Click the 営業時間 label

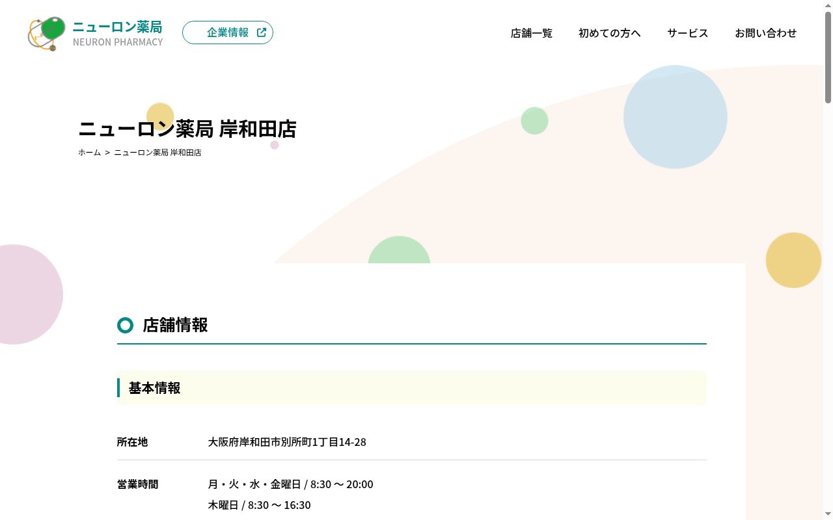[x=137, y=484]
